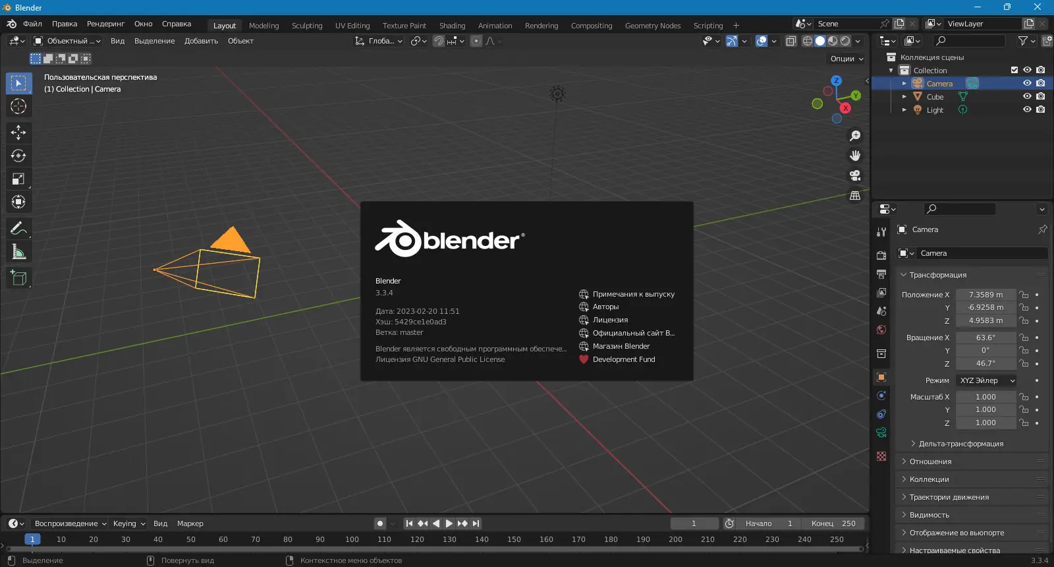Activate the Scale tool
This screenshot has height=567, width=1054.
[x=18, y=179]
